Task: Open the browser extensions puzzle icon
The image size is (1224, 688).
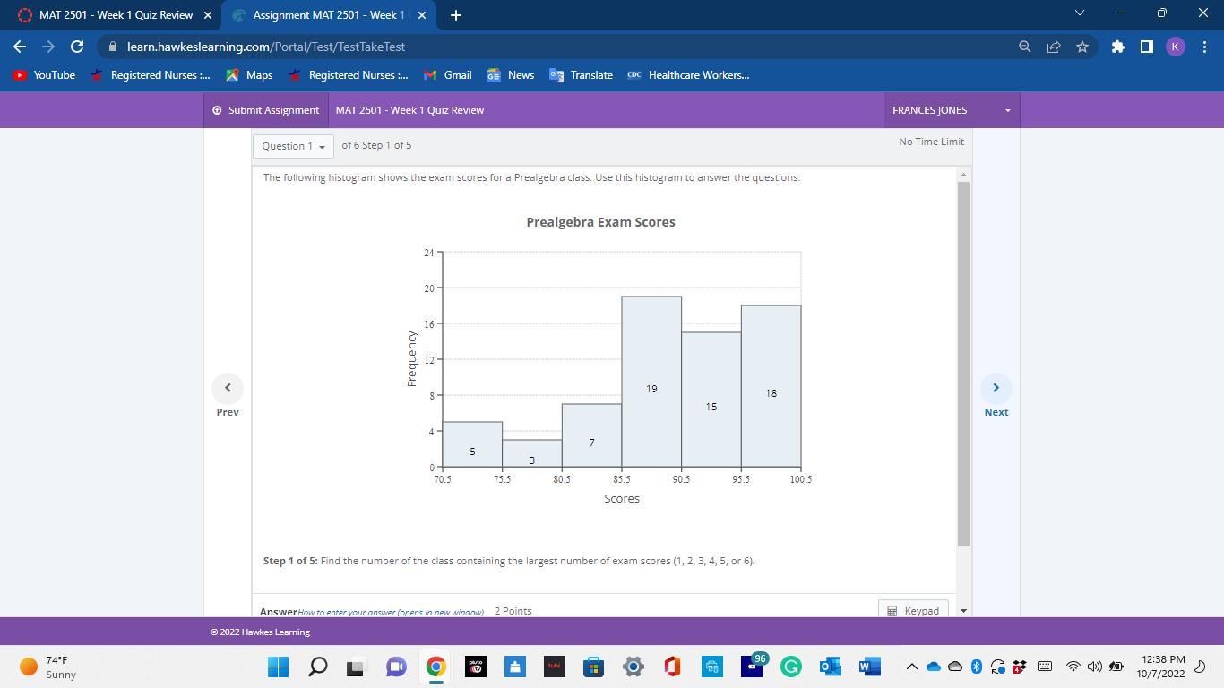Action: coord(1117,47)
